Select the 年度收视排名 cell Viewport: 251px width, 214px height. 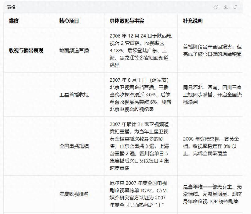tap(74, 194)
